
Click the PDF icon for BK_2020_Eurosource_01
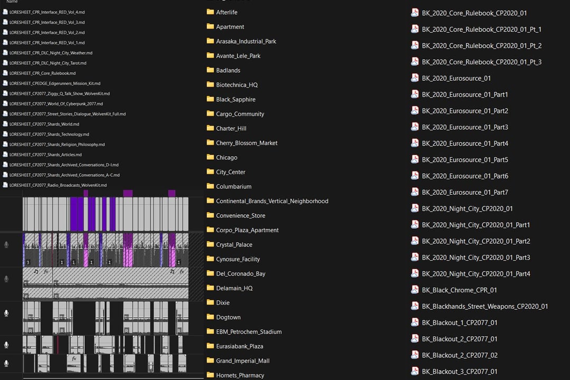(x=415, y=78)
